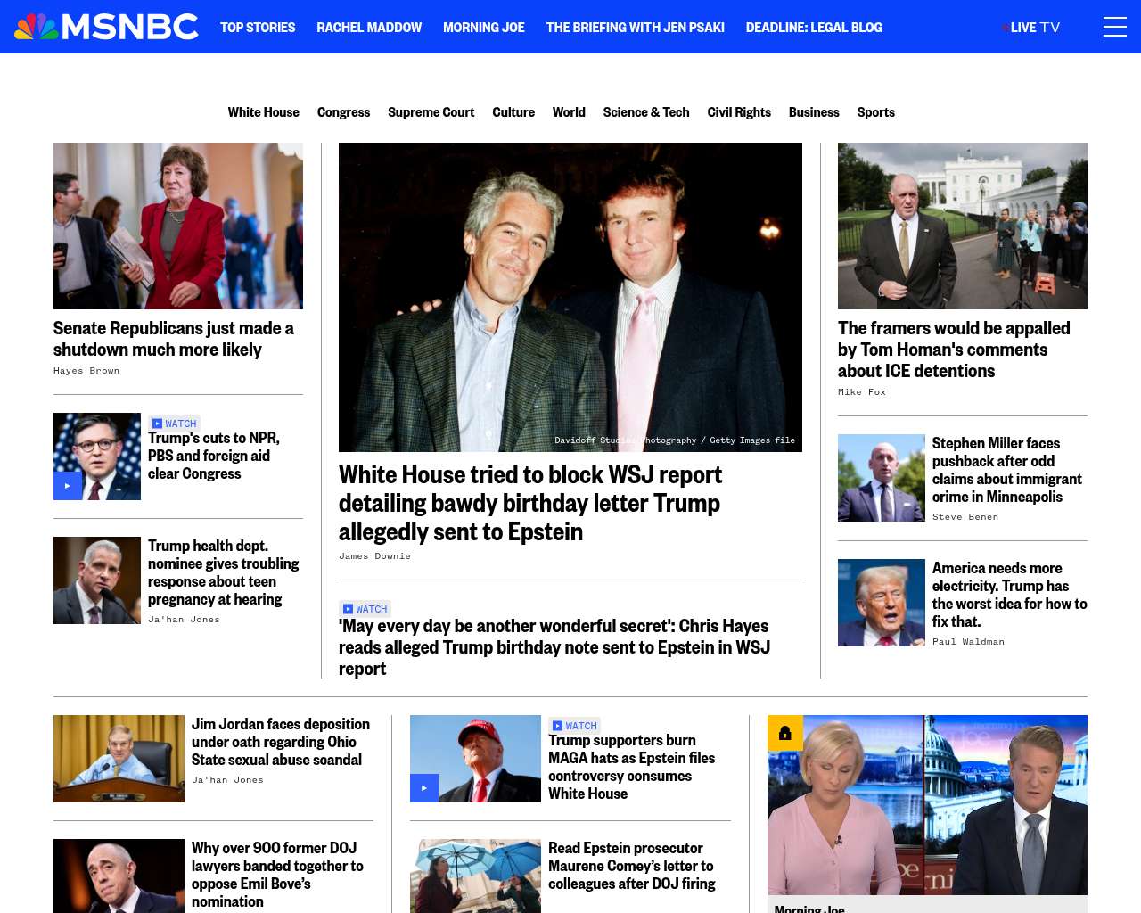Read Jim Jordan deposition story

pos(281,742)
